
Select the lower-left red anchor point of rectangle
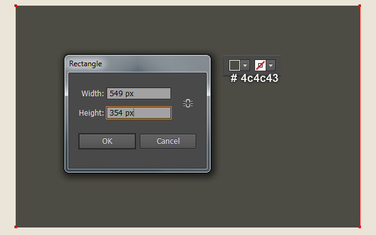tap(16, 227)
